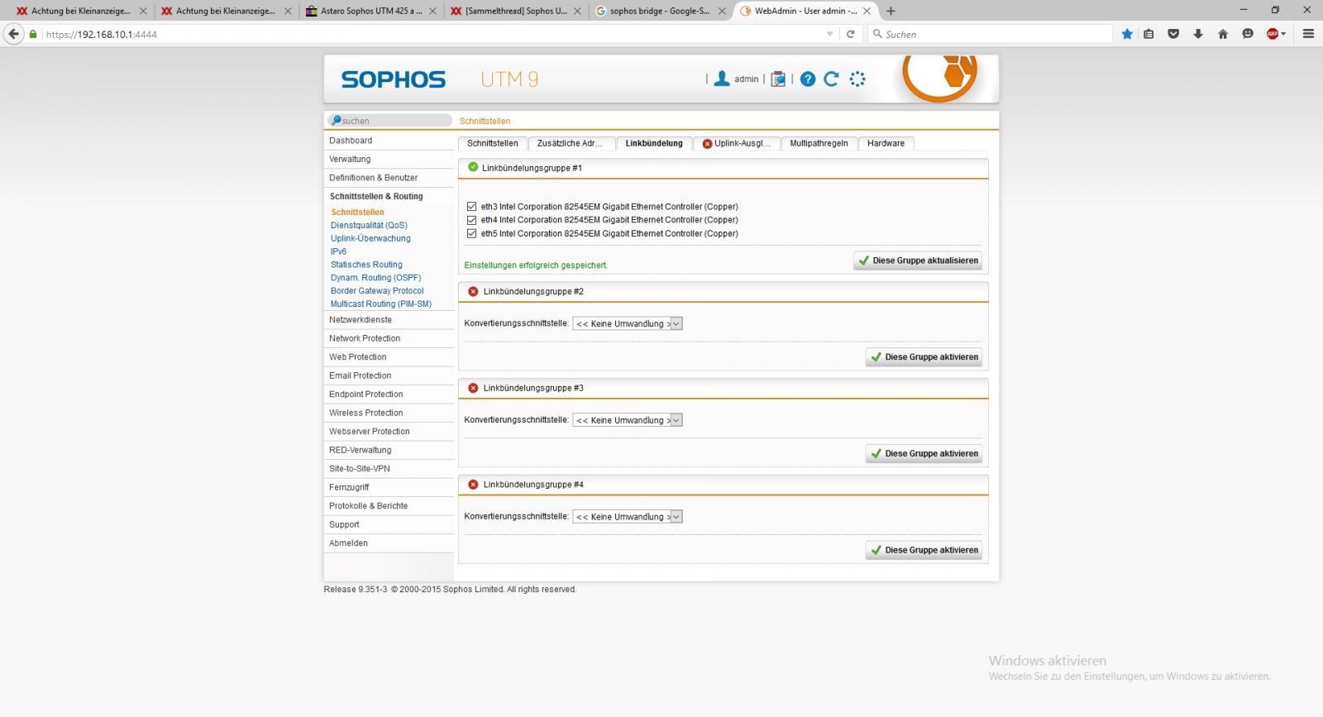The width and height of the screenshot is (1323, 717).
Task: Uncheck the eth3 Gigabit Ethernet Controller checkbox
Action: pyautogui.click(x=472, y=207)
